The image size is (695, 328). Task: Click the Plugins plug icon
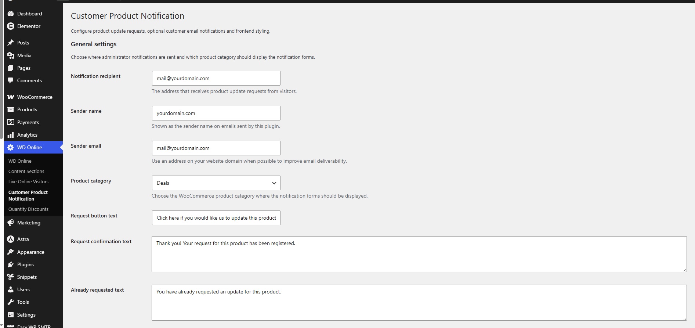tap(11, 264)
